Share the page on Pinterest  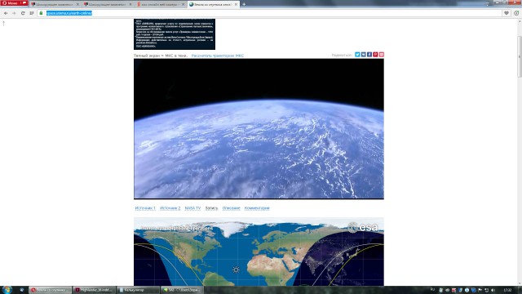click(x=375, y=55)
